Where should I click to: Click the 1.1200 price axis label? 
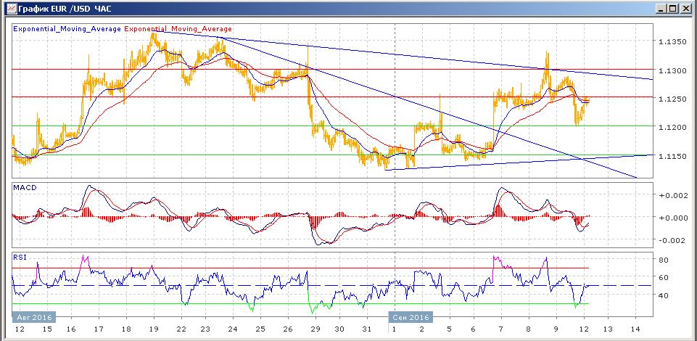coord(672,128)
